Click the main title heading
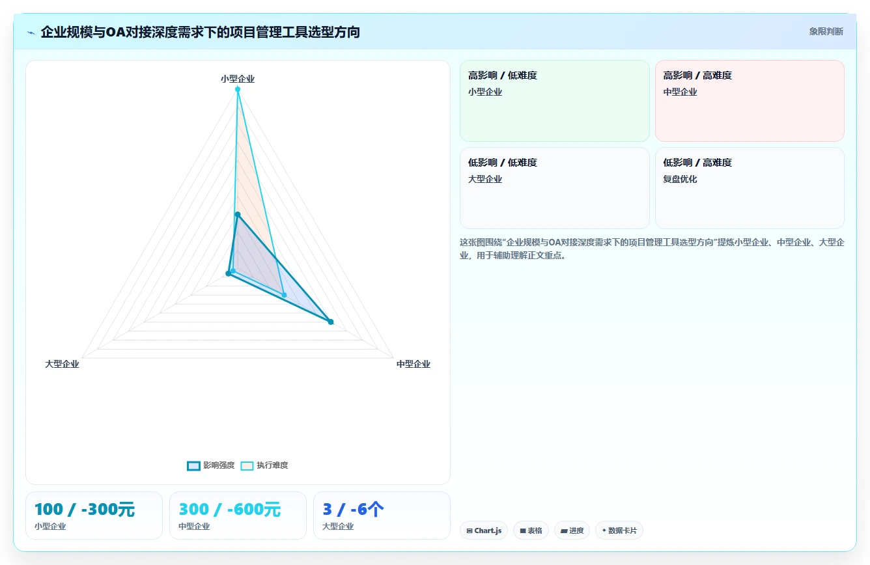This screenshot has height=565, width=870. pyautogui.click(x=201, y=32)
